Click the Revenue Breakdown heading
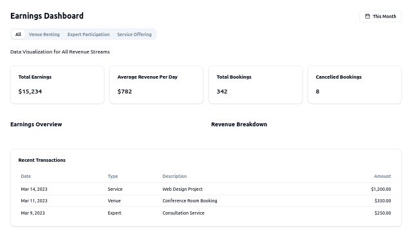The width and height of the screenshot is (412, 232). click(x=239, y=124)
